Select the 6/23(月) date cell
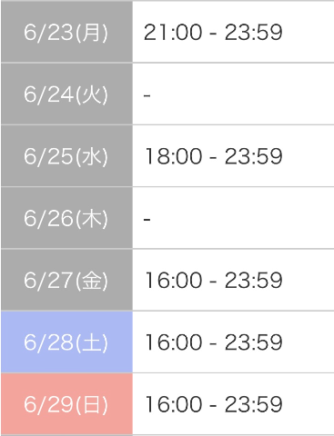 66,32
